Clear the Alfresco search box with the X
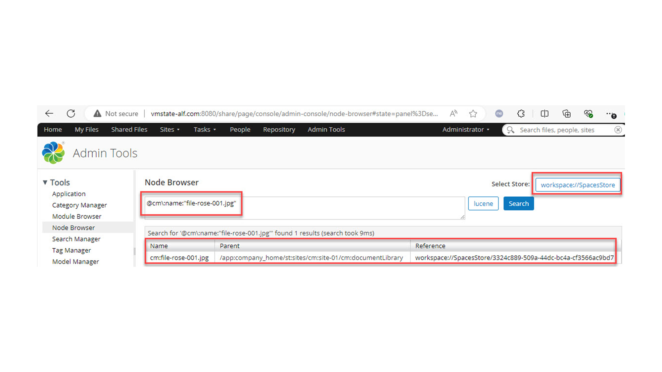Screen dimensions: 662x372 pyautogui.click(x=618, y=130)
